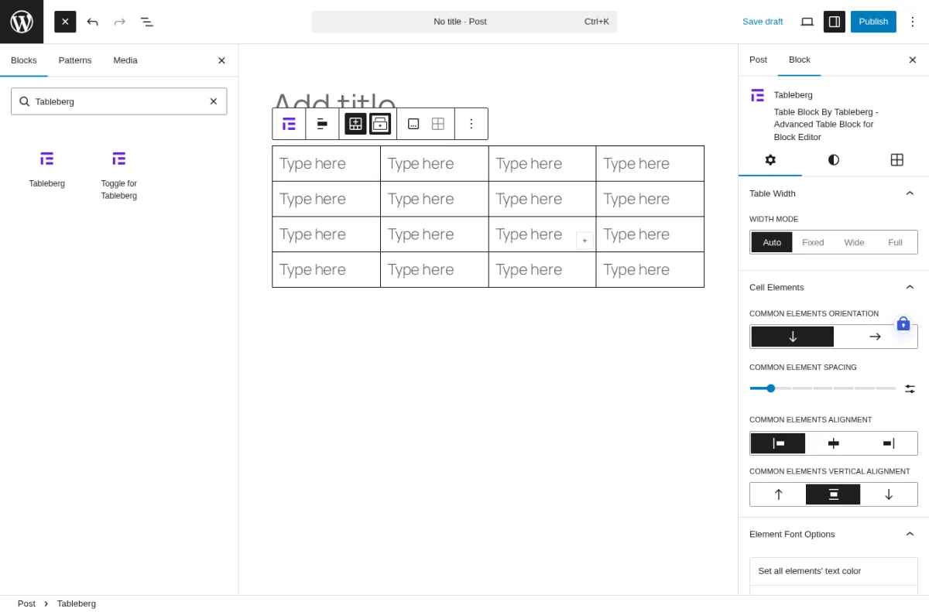Image resolution: width=929 pixels, height=612 pixels.
Task: Switch to the gear Settings sub-tab
Action: (770, 159)
